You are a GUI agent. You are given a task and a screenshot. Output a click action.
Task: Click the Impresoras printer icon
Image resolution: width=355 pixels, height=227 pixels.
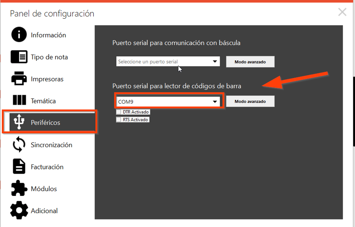(19, 78)
